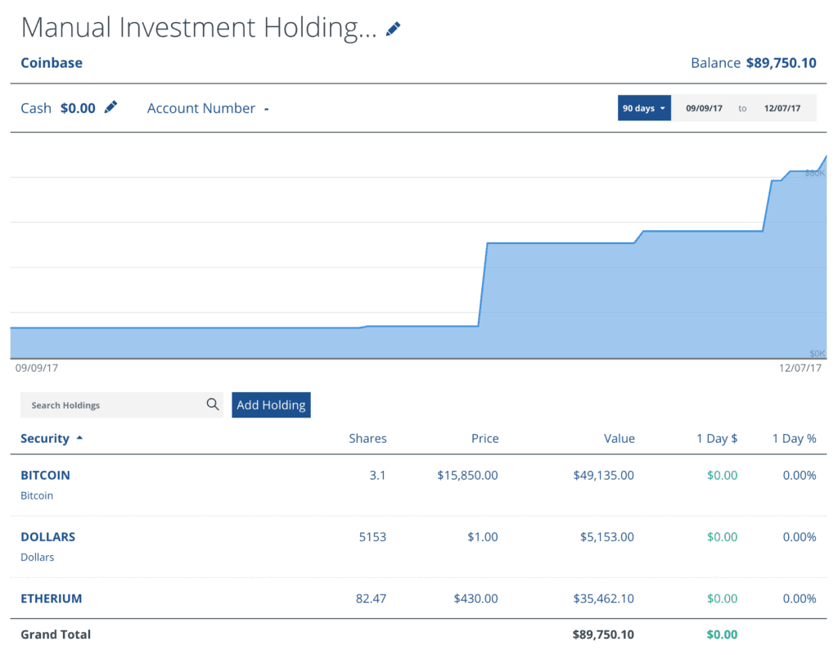Open the DOLLARS holding
Image resolution: width=838 pixels, height=655 pixels.
click(x=47, y=537)
